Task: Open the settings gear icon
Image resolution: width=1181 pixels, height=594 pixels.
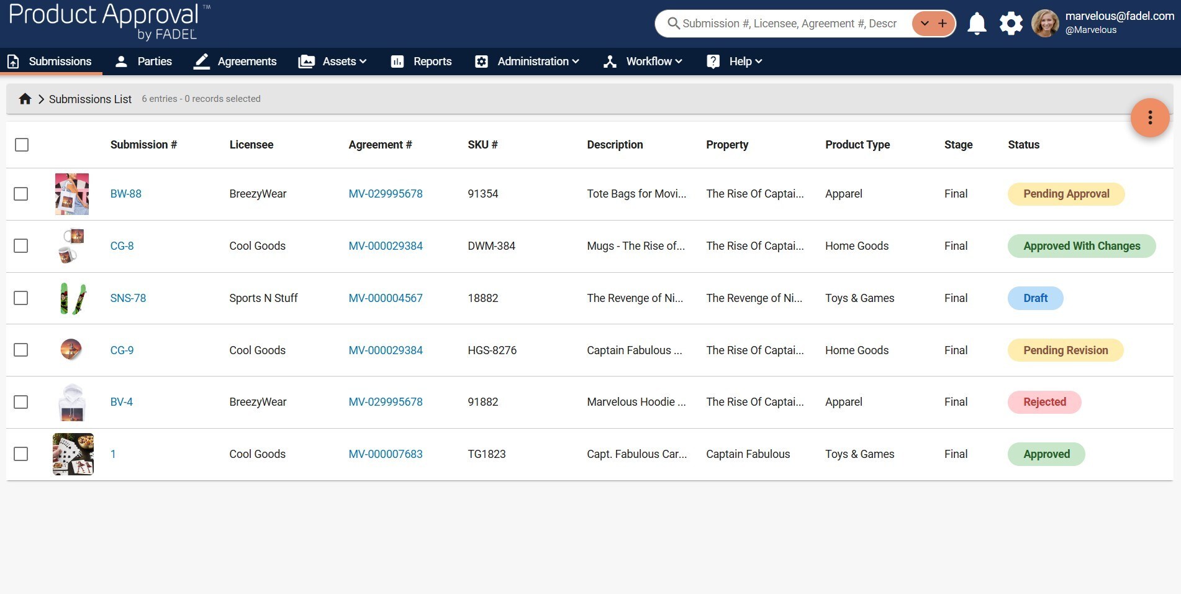Action: click(x=1010, y=24)
